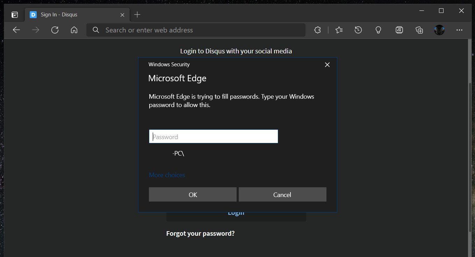Click the user profile avatar

pos(439,30)
